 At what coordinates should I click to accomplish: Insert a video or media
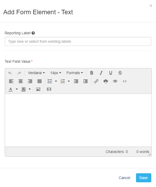49,89
